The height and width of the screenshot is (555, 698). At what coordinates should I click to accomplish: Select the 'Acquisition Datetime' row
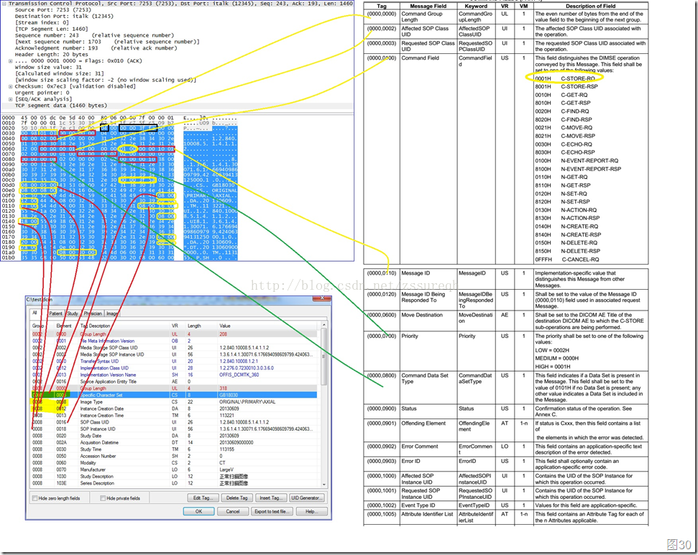174,442
